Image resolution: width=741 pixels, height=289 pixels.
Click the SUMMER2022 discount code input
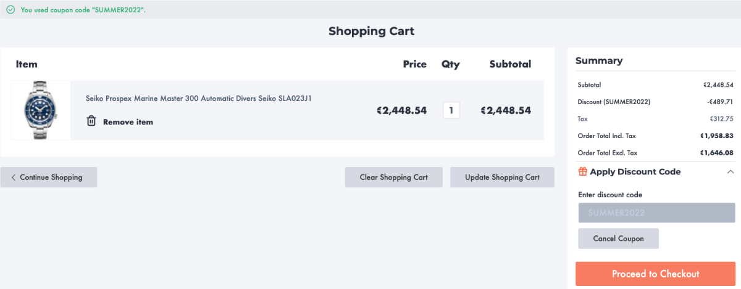point(656,213)
